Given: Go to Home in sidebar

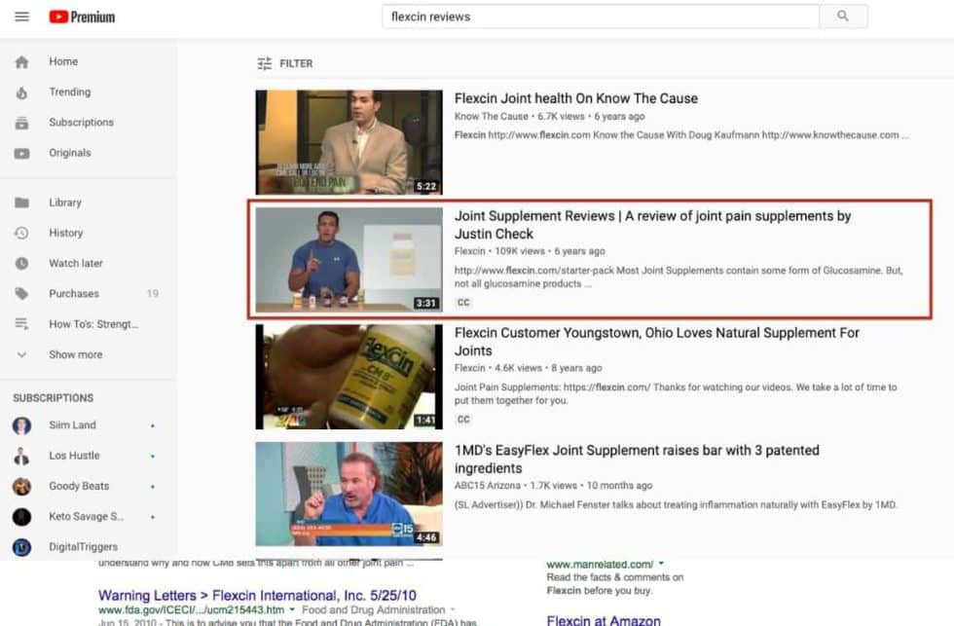Looking at the screenshot, I should point(63,61).
